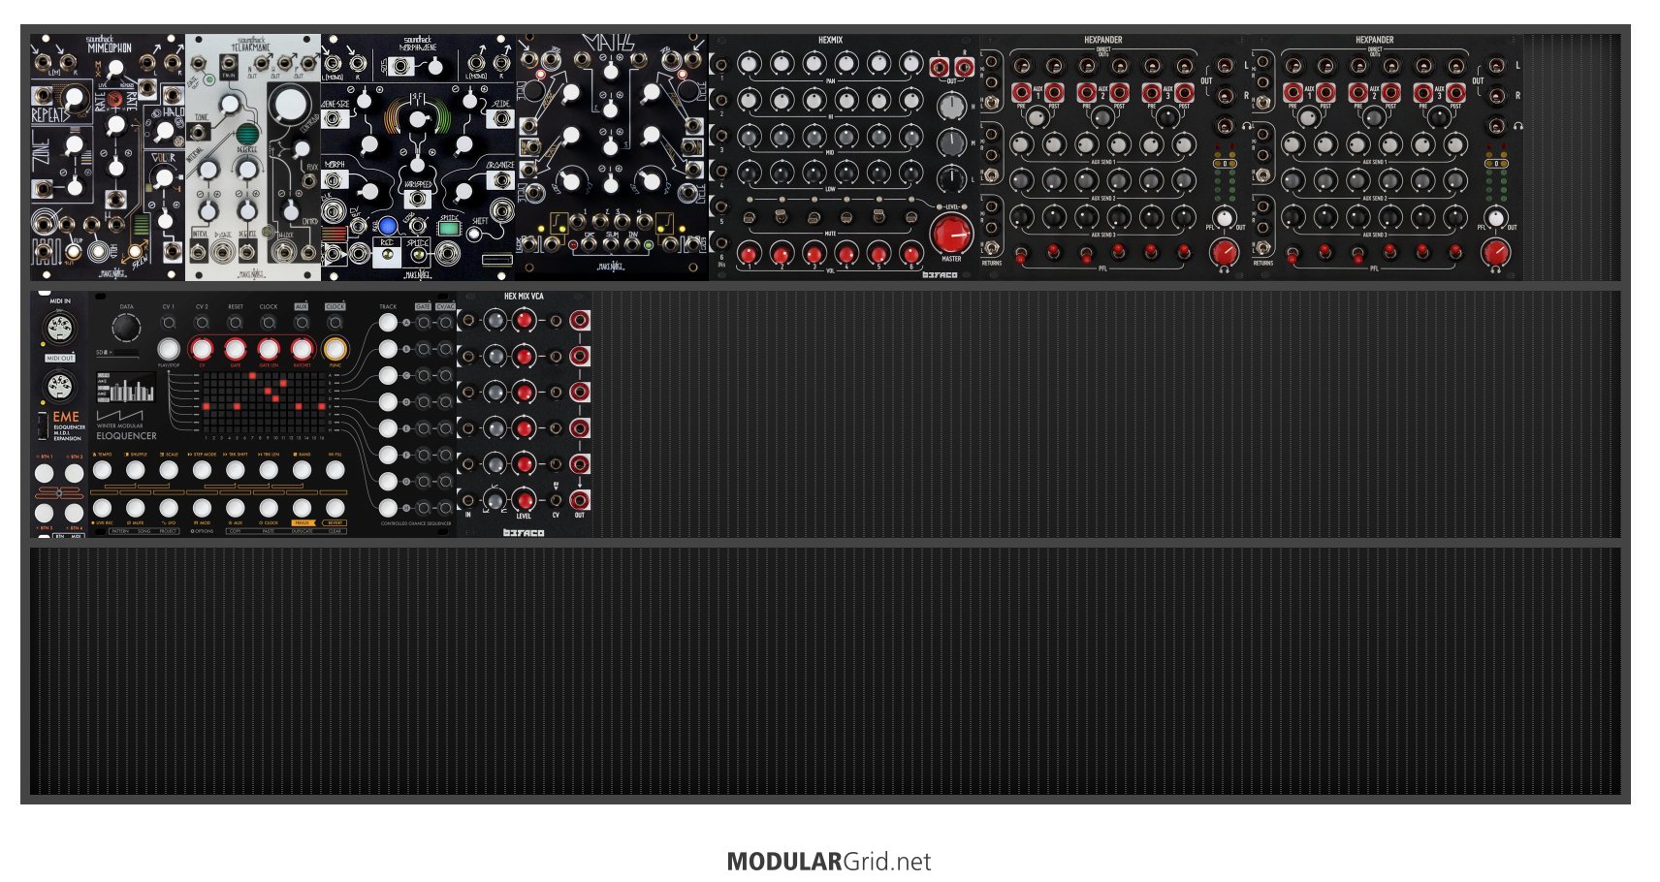Click the red channel 1 Vol knob on Hexmix
Image resolution: width=1660 pixels, height=882 pixels.
[x=748, y=254]
